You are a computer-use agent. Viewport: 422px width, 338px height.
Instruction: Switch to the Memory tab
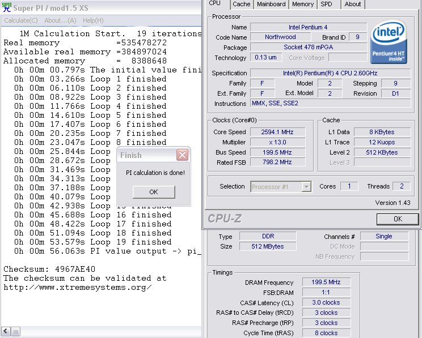click(303, 4)
